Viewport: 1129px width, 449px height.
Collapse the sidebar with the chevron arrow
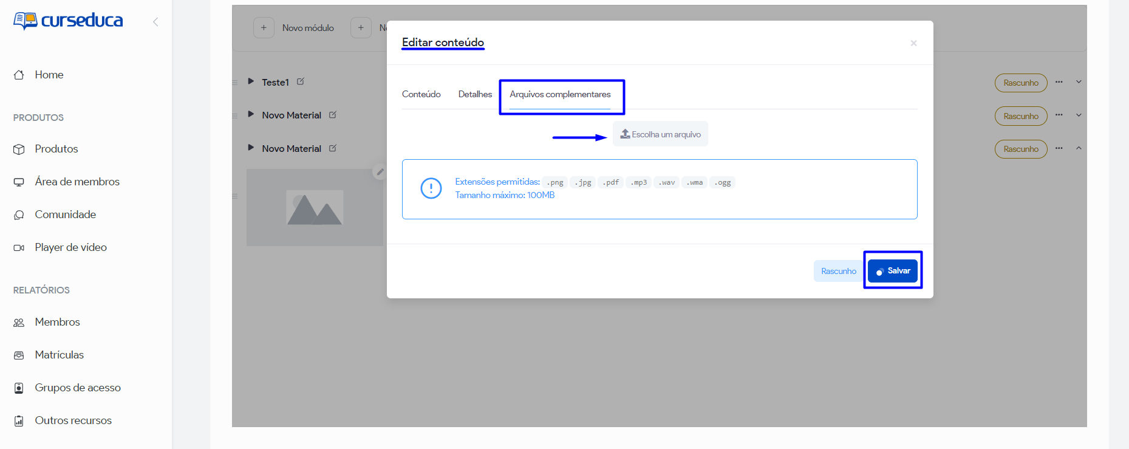coord(155,22)
